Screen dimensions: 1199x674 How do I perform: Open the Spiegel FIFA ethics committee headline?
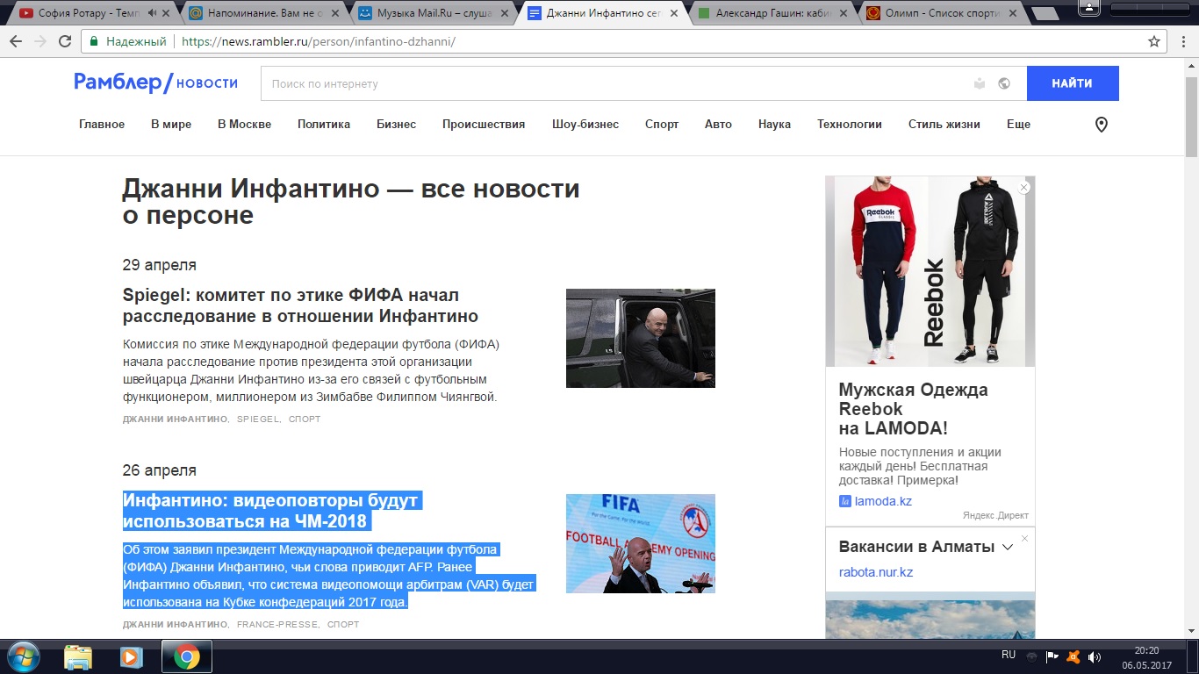(x=300, y=305)
